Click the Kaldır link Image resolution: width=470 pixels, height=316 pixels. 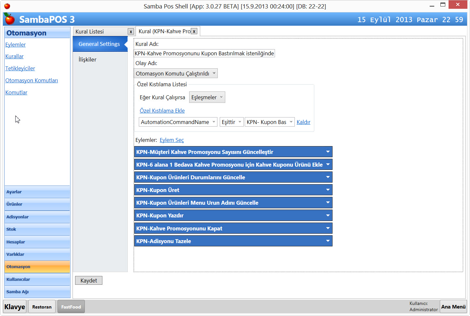point(303,122)
